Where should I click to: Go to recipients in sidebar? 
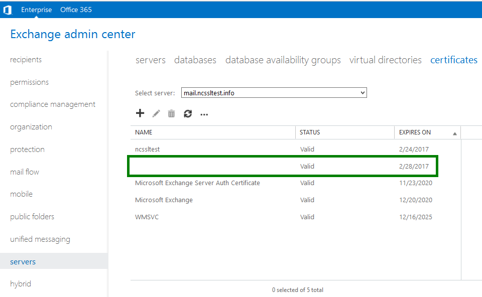pos(26,60)
